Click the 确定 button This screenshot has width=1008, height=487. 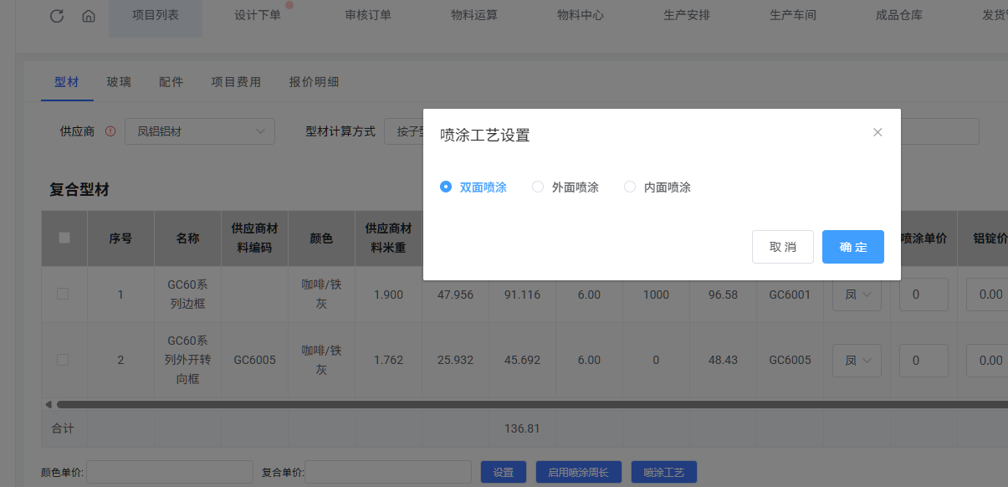tap(852, 247)
